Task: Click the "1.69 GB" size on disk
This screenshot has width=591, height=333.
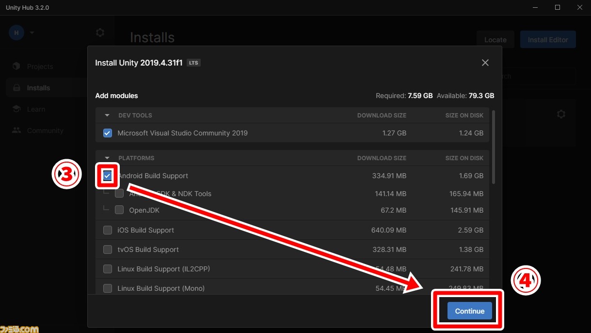Action: point(471,176)
